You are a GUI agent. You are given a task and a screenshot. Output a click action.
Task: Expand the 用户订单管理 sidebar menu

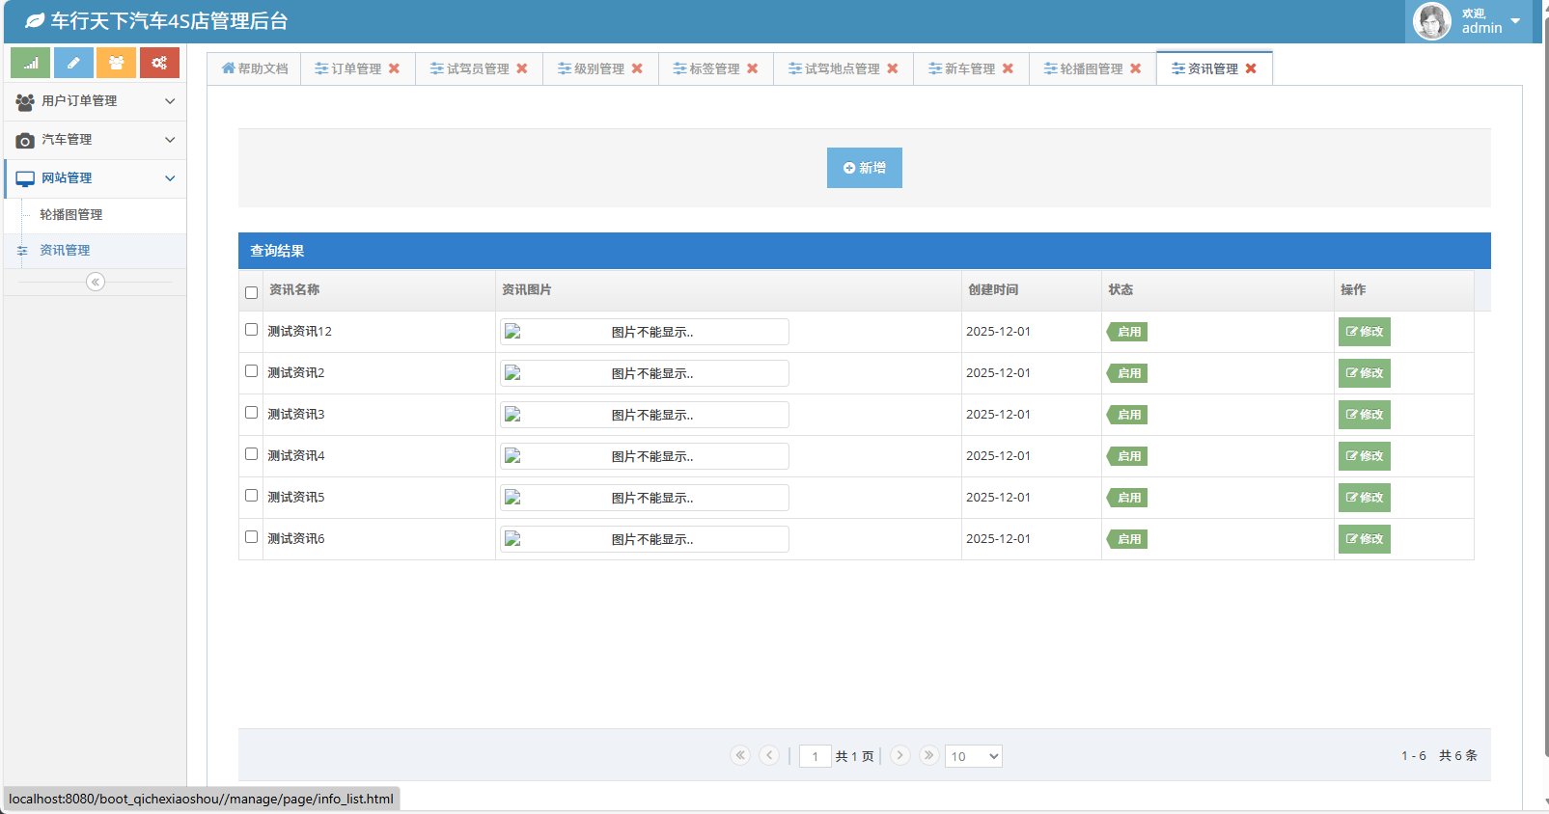95,101
